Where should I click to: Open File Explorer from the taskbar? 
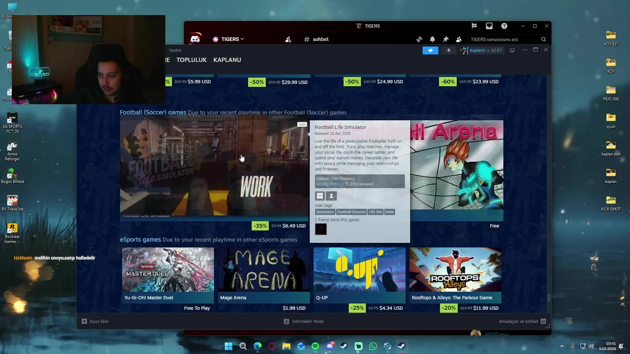286,346
